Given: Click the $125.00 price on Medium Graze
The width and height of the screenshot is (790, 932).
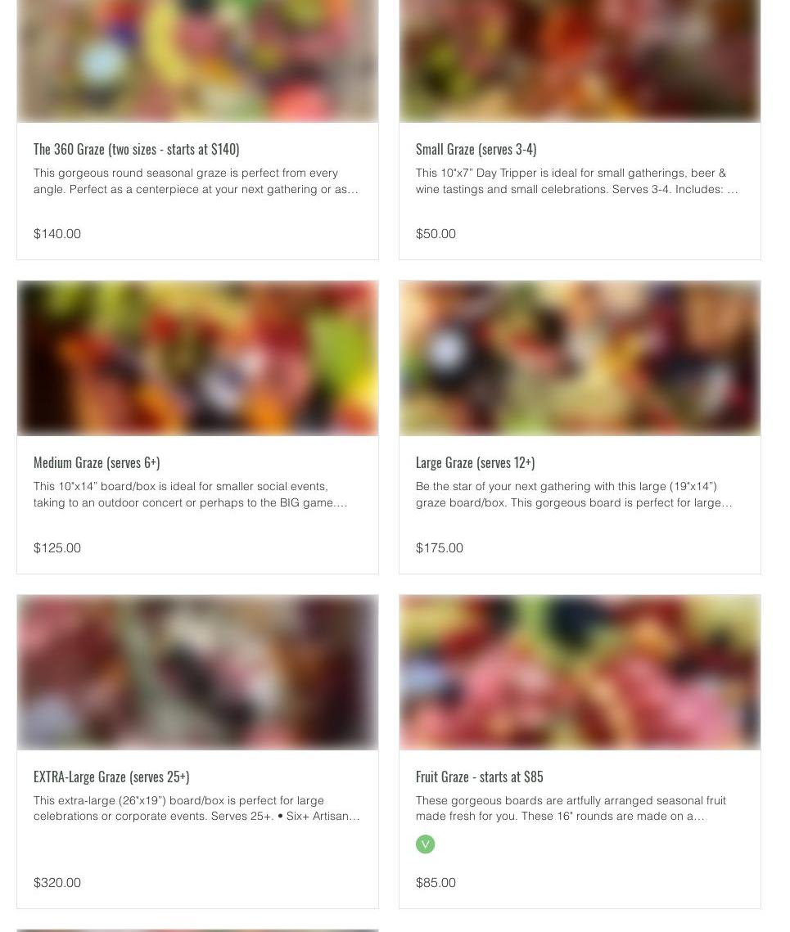Looking at the screenshot, I should pos(57,548).
